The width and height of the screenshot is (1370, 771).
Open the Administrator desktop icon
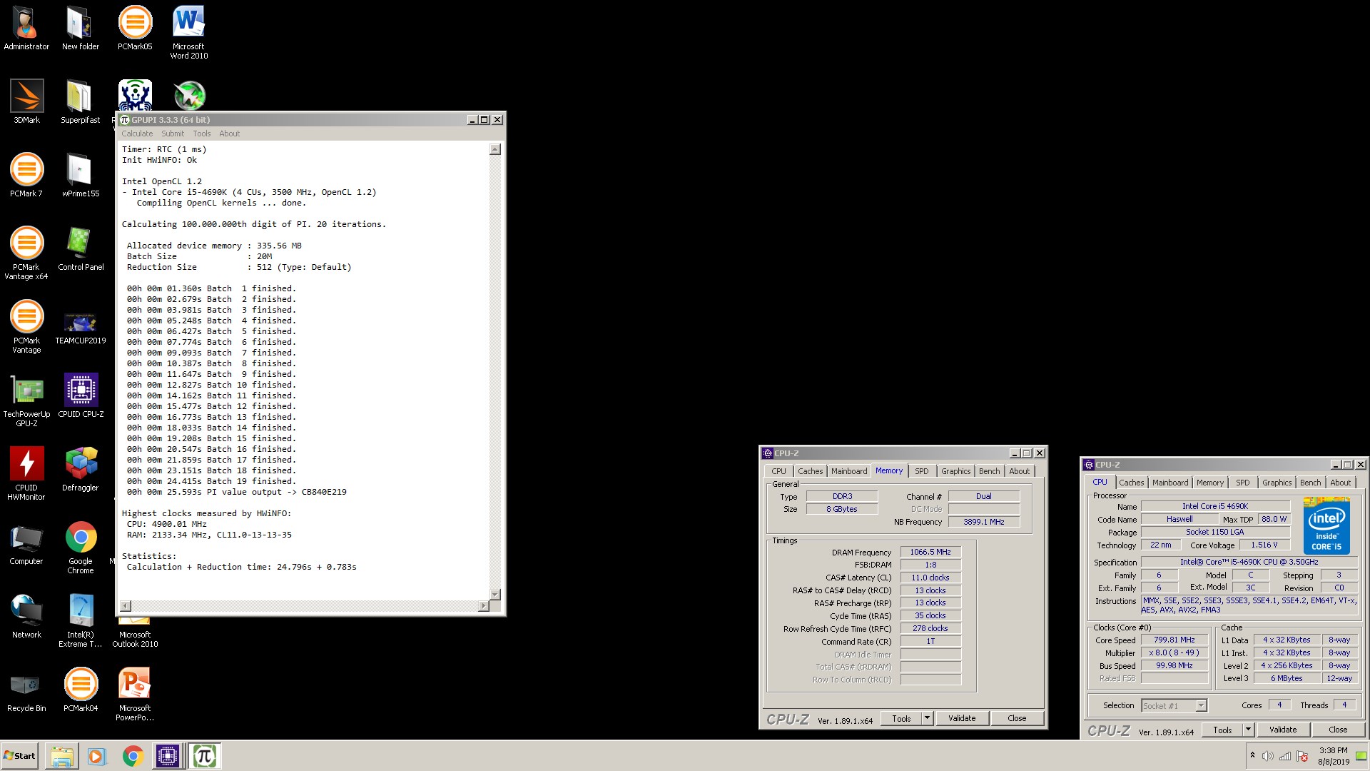pyautogui.click(x=26, y=29)
